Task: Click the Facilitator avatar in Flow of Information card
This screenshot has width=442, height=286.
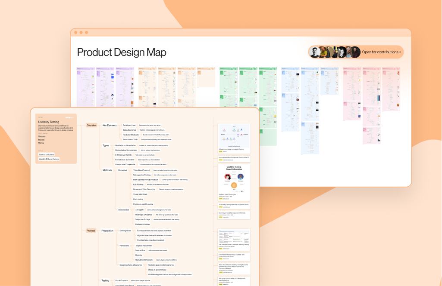Action: point(228,177)
